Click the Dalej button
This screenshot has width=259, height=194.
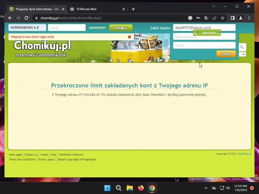point(226,54)
